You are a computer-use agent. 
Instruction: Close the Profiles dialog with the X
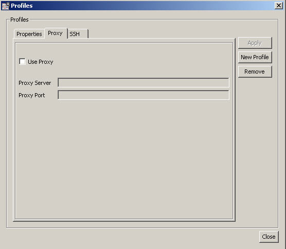tap(278, 6)
